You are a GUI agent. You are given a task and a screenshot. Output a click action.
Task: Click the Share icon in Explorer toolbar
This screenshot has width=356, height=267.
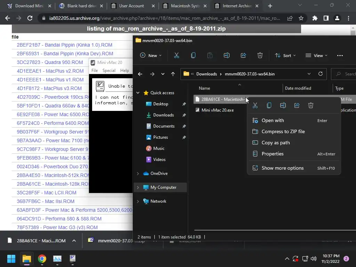pyautogui.click(x=243, y=55)
